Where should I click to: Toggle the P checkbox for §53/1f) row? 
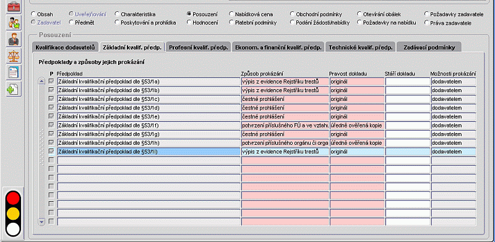(x=51, y=125)
